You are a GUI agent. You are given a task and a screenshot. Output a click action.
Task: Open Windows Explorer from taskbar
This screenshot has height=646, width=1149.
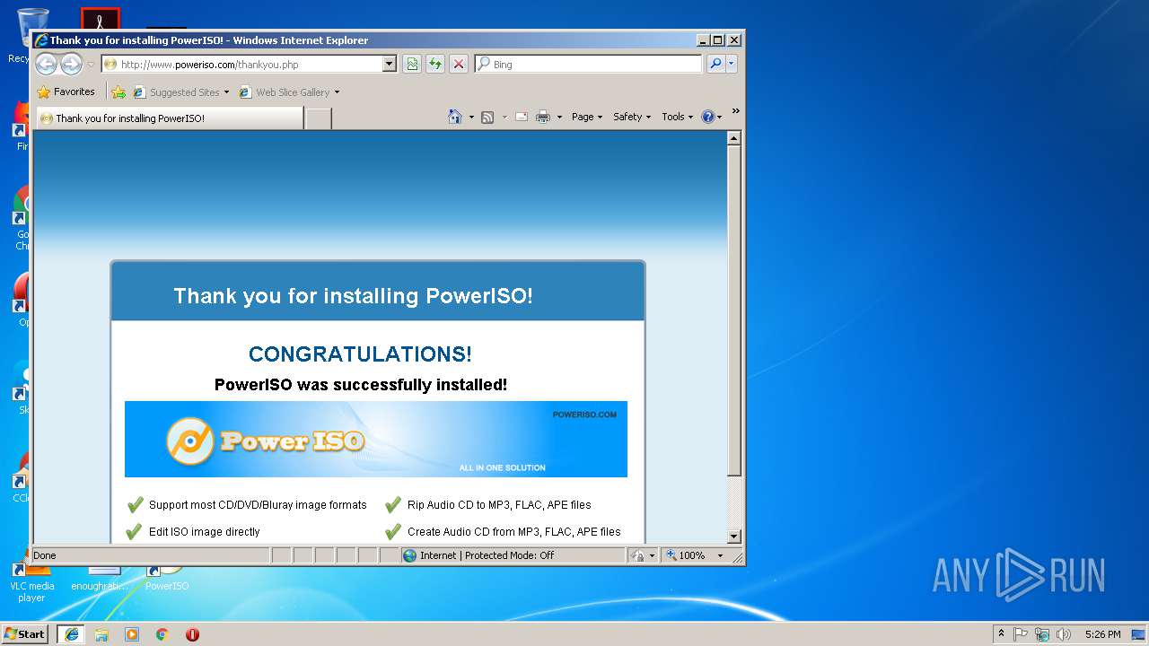(101, 634)
